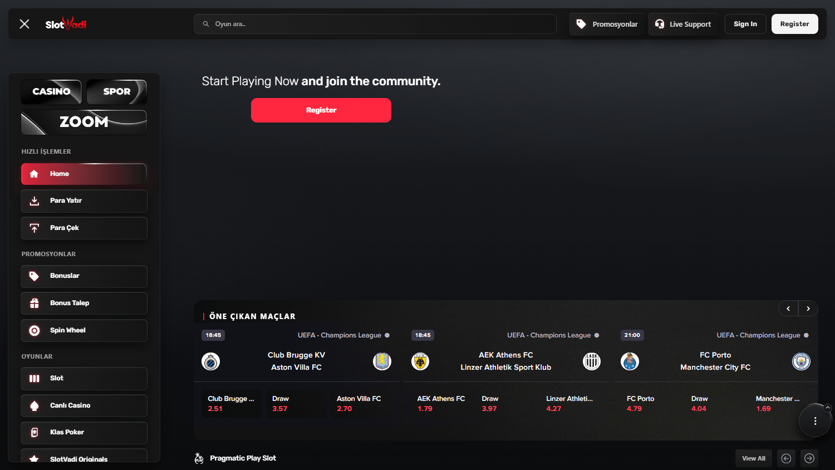Select Home in the sidebar
The height and width of the screenshot is (470, 835).
click(x=84, y=174)
